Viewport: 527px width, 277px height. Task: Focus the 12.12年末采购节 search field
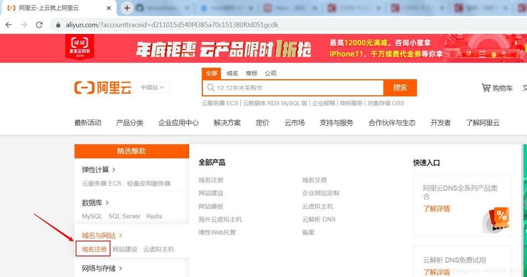(x=293, y=88)
